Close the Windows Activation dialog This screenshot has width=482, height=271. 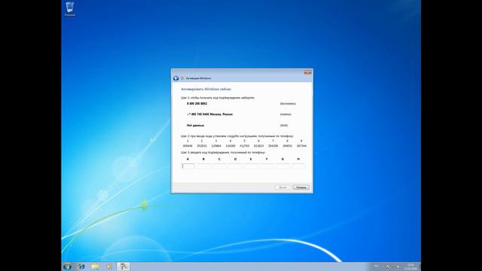pos(308,72)
